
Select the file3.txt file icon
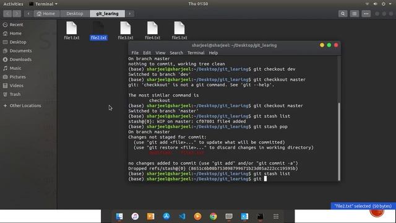click(126, 28)
